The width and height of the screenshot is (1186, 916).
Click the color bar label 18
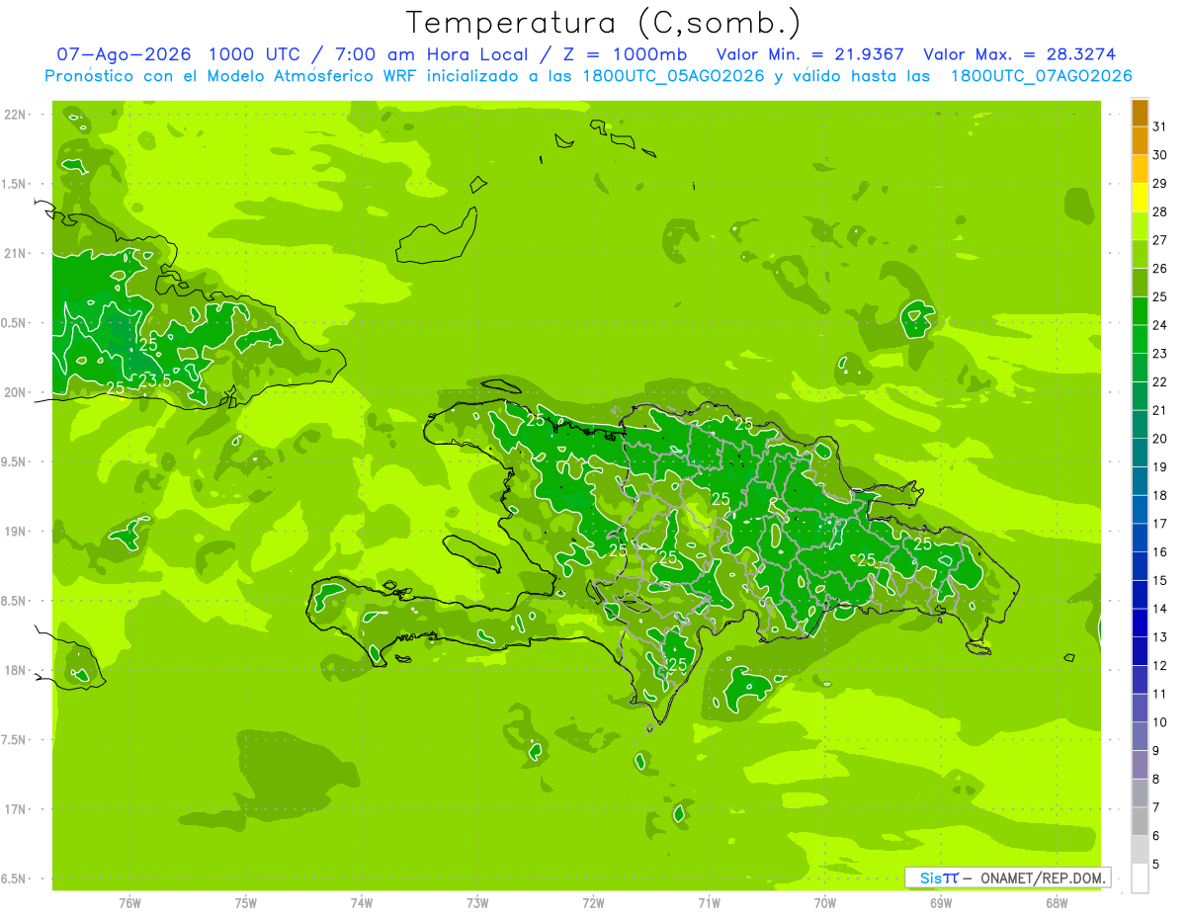click(x=1160, y=495)
